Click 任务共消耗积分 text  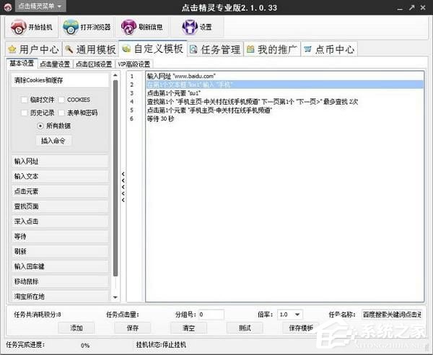coord(38,315)
